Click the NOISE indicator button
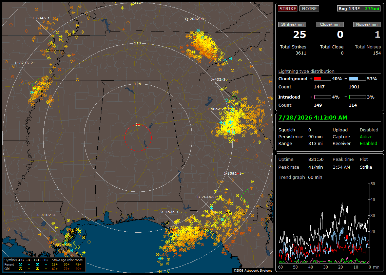Screen dimensions: 386x275 309,8
